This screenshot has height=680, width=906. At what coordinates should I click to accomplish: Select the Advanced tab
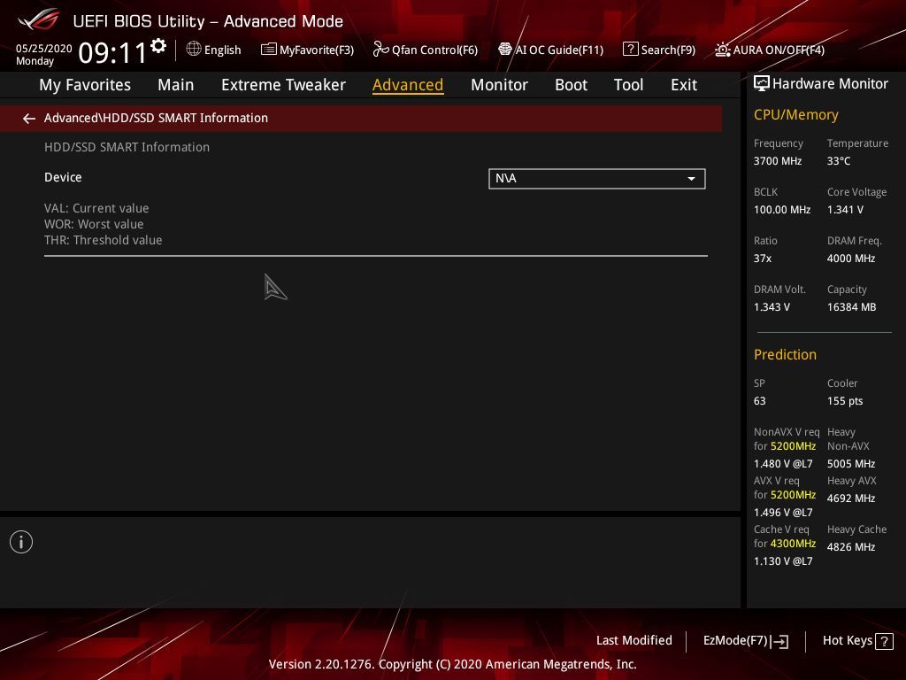click(408, 85)
